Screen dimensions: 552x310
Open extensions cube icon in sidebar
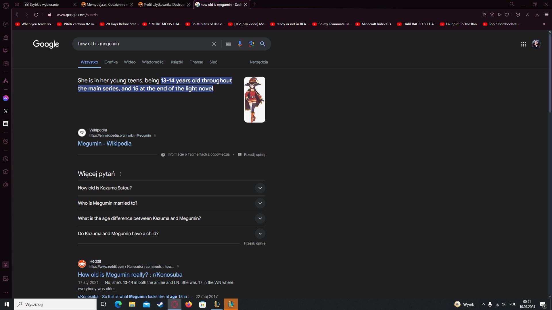[x=6, y=172]
